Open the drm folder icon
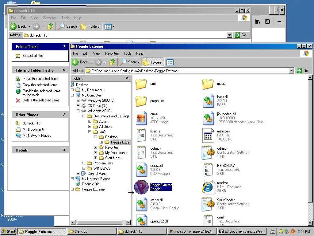314x236 pixels. [141, 84]
